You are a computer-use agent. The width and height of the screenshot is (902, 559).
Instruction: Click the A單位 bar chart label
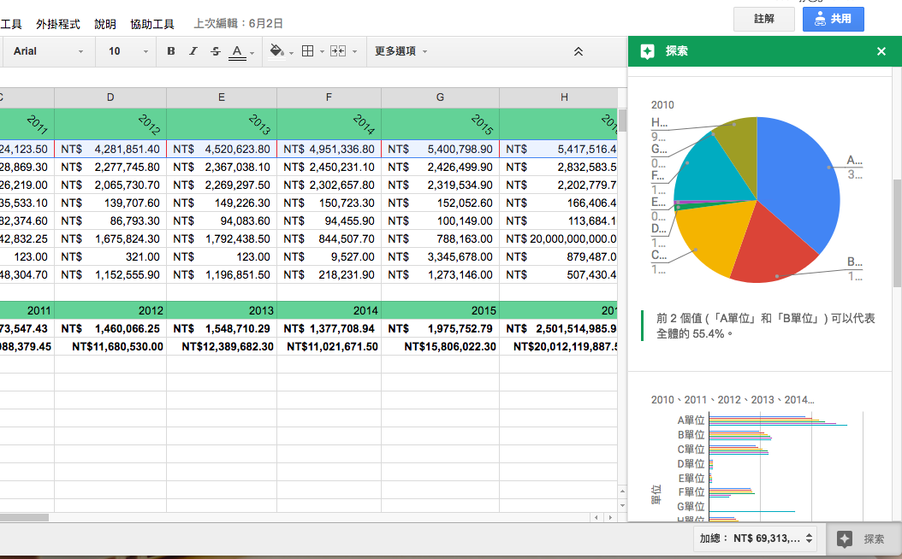691,420
